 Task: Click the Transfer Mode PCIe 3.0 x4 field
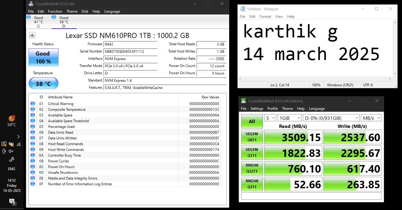tap(131, 66)
